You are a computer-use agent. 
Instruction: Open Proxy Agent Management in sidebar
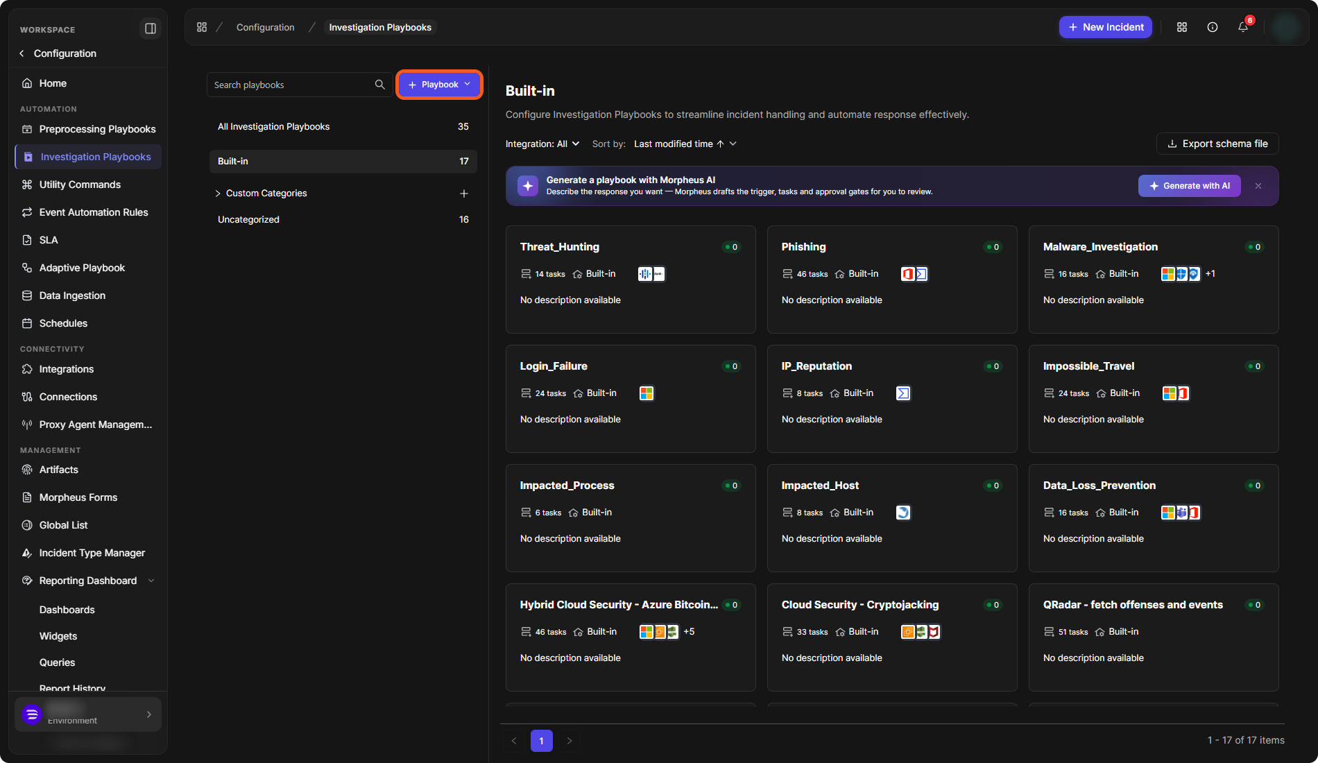pos(88,425)
